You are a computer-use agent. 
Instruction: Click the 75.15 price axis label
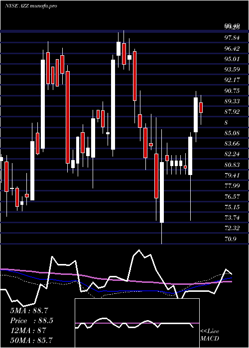click(232, 207)
